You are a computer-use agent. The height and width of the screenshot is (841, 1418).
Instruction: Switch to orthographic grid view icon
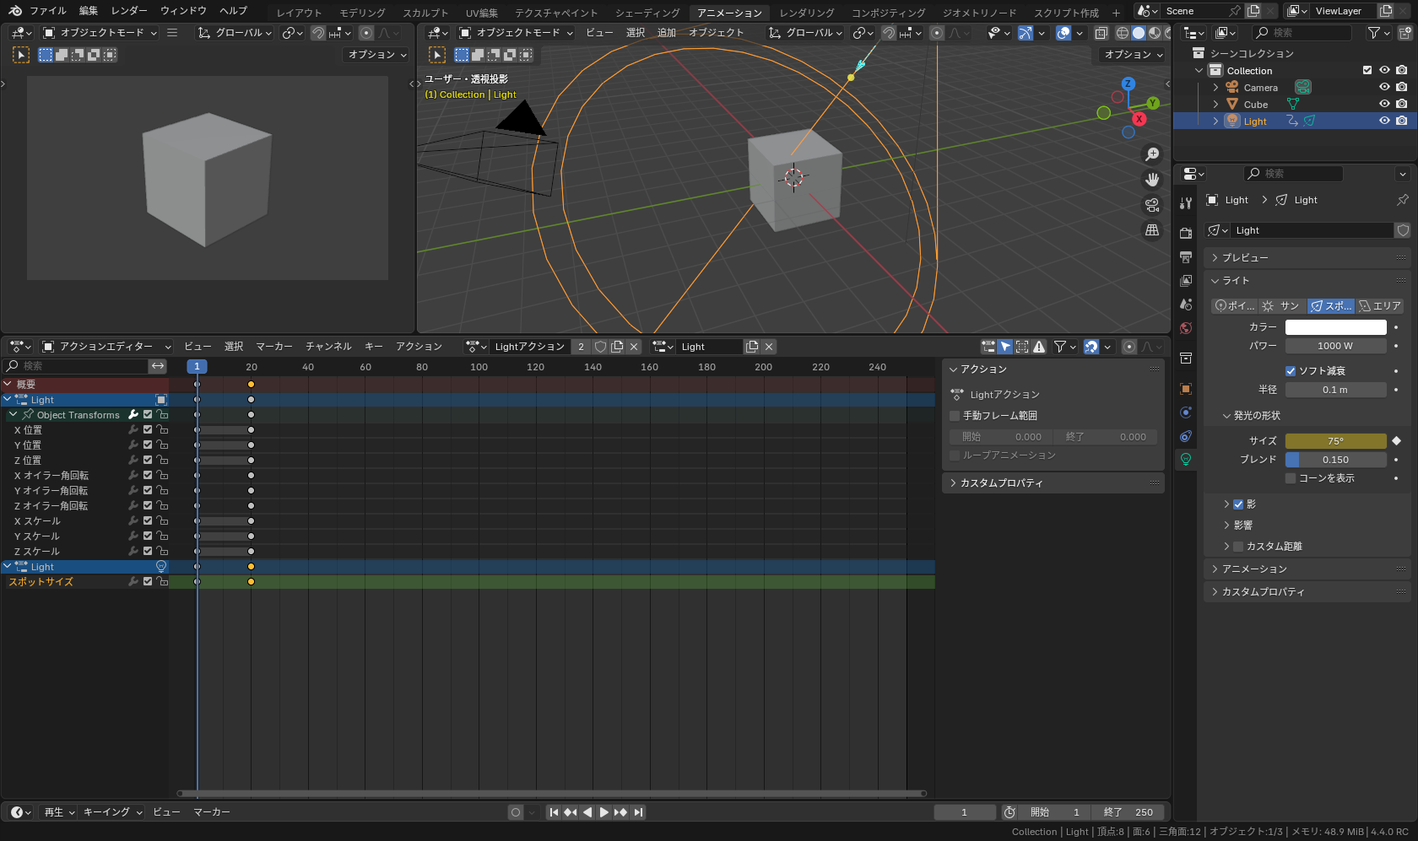coord(1151,230)
